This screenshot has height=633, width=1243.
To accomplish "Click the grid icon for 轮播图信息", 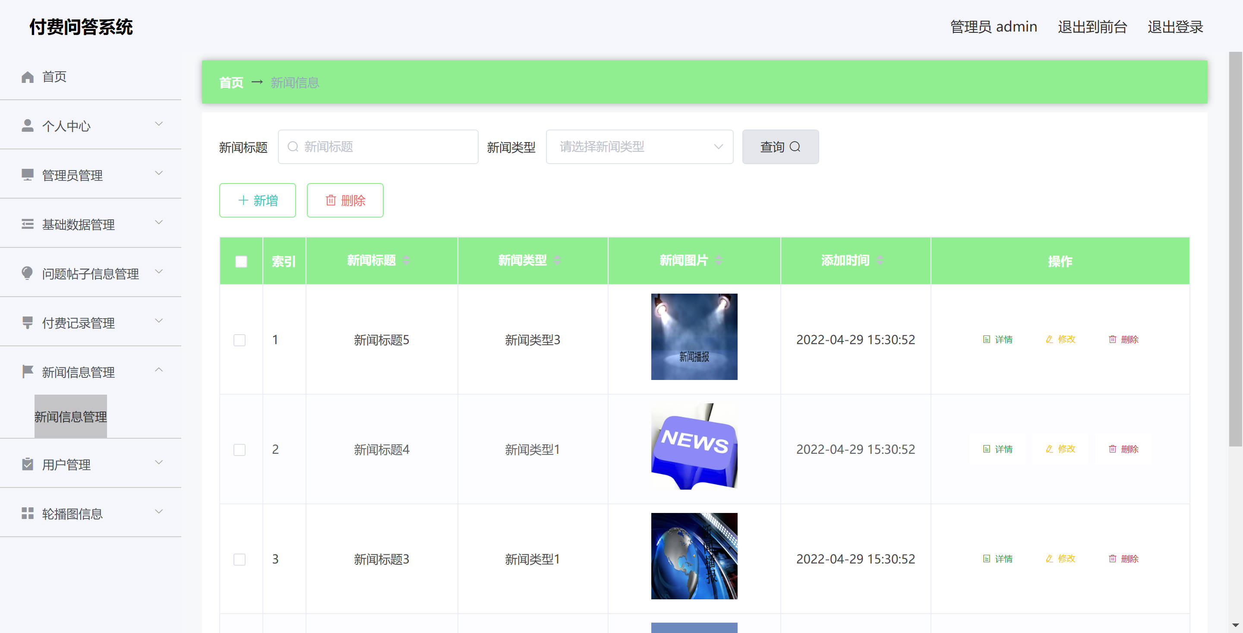I will (x=28, y=513).
